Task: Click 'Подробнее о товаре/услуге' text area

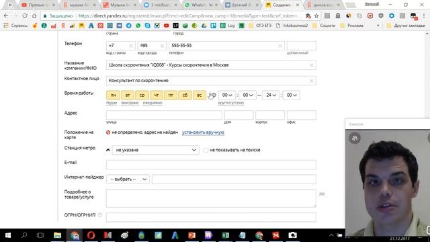Action: click(211, 198)
